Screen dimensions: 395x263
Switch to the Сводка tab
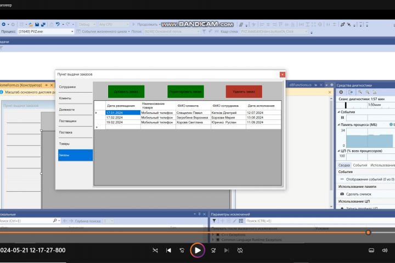coord(344,165)
